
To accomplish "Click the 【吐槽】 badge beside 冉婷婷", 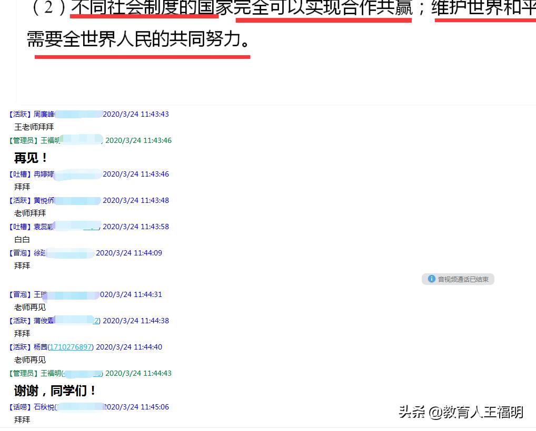I will pos(19,174).
